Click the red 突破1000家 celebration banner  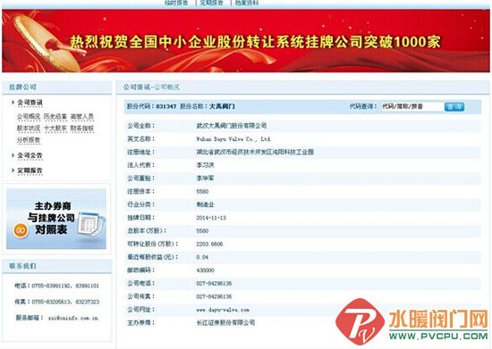tap(246, 41)
